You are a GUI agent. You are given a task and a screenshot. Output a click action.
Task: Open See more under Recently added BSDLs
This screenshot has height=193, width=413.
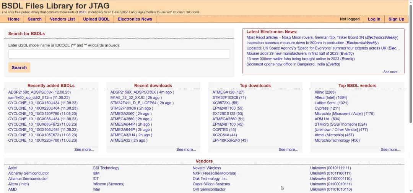coord(84,150)
